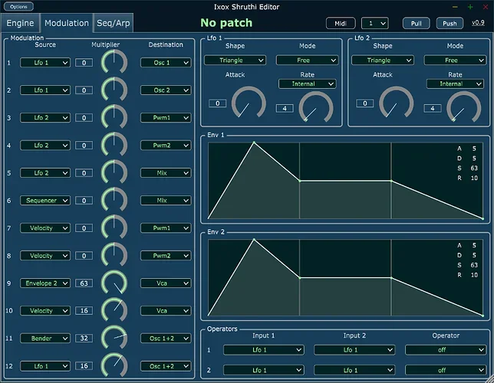The image size is (494, 383).
Task: Select the Envelope 2 source dropdown
Action: tap(45, 283)
